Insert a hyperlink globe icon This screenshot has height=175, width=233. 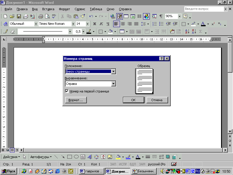click(x=113, y=16)
